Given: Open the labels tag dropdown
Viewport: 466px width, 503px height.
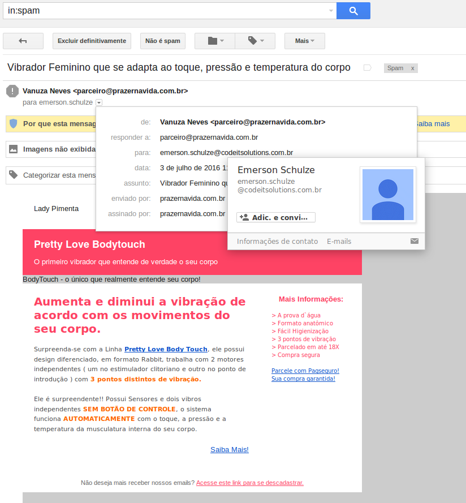Looking at the screenshot, I should click(x=255, y=41).
